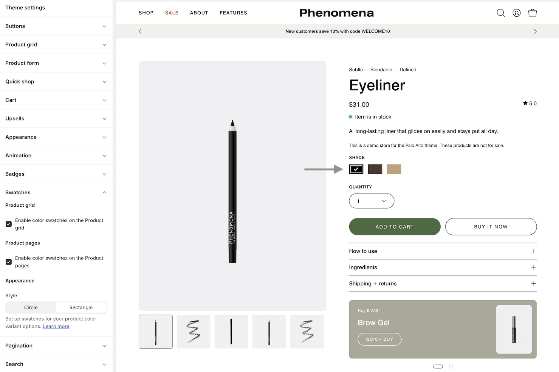Select the tan shade swatch
The height and width of the screenshot is (372, 559).
coord(394,169)
